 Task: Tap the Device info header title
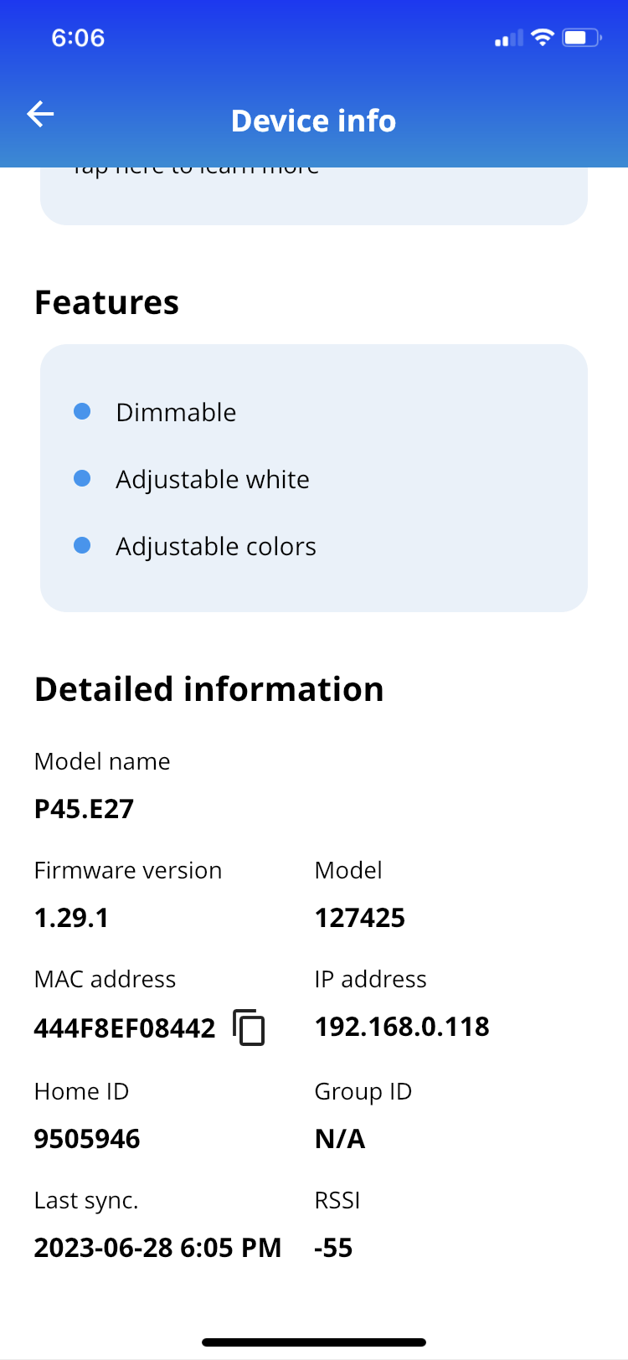pyautogui.click(x=314, y=121)
